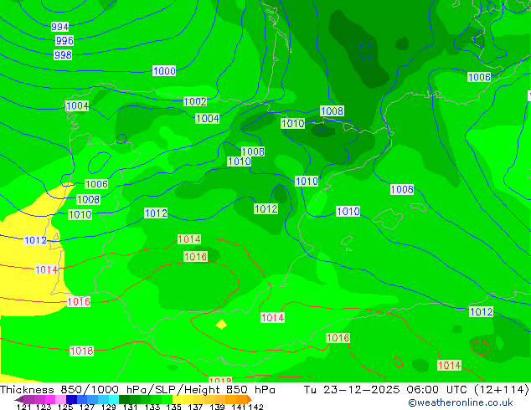Click the legend value 131

[x=130, y=407]
